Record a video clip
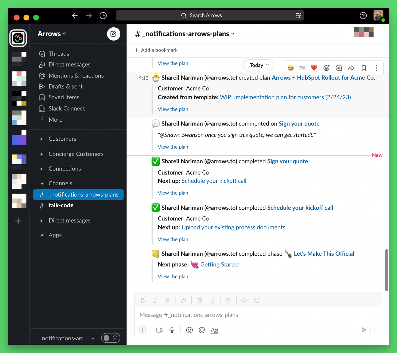The width and height of the screenshot is (397, 353). pyautogui.click(x=159, y=330)
